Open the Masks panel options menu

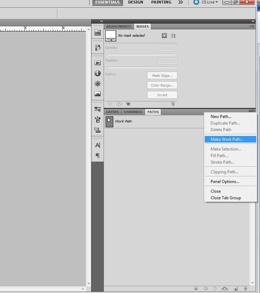252,26
